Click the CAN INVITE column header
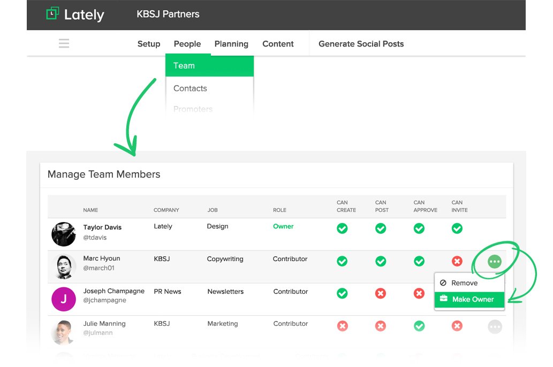Viewport: 553px width, 367px height. click(x=459, y=207)
